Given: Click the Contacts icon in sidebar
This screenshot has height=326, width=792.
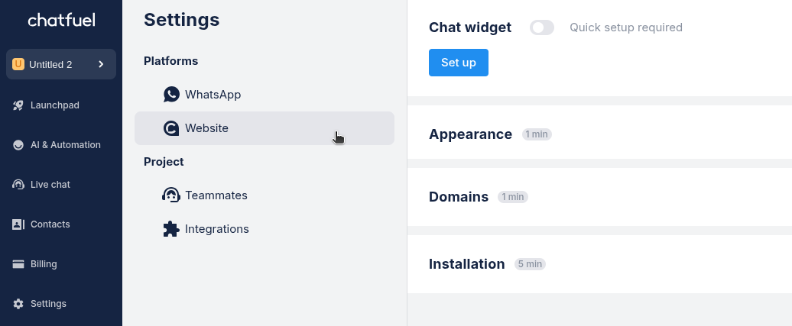Looking at the screenshot, I should pos(18,224).
